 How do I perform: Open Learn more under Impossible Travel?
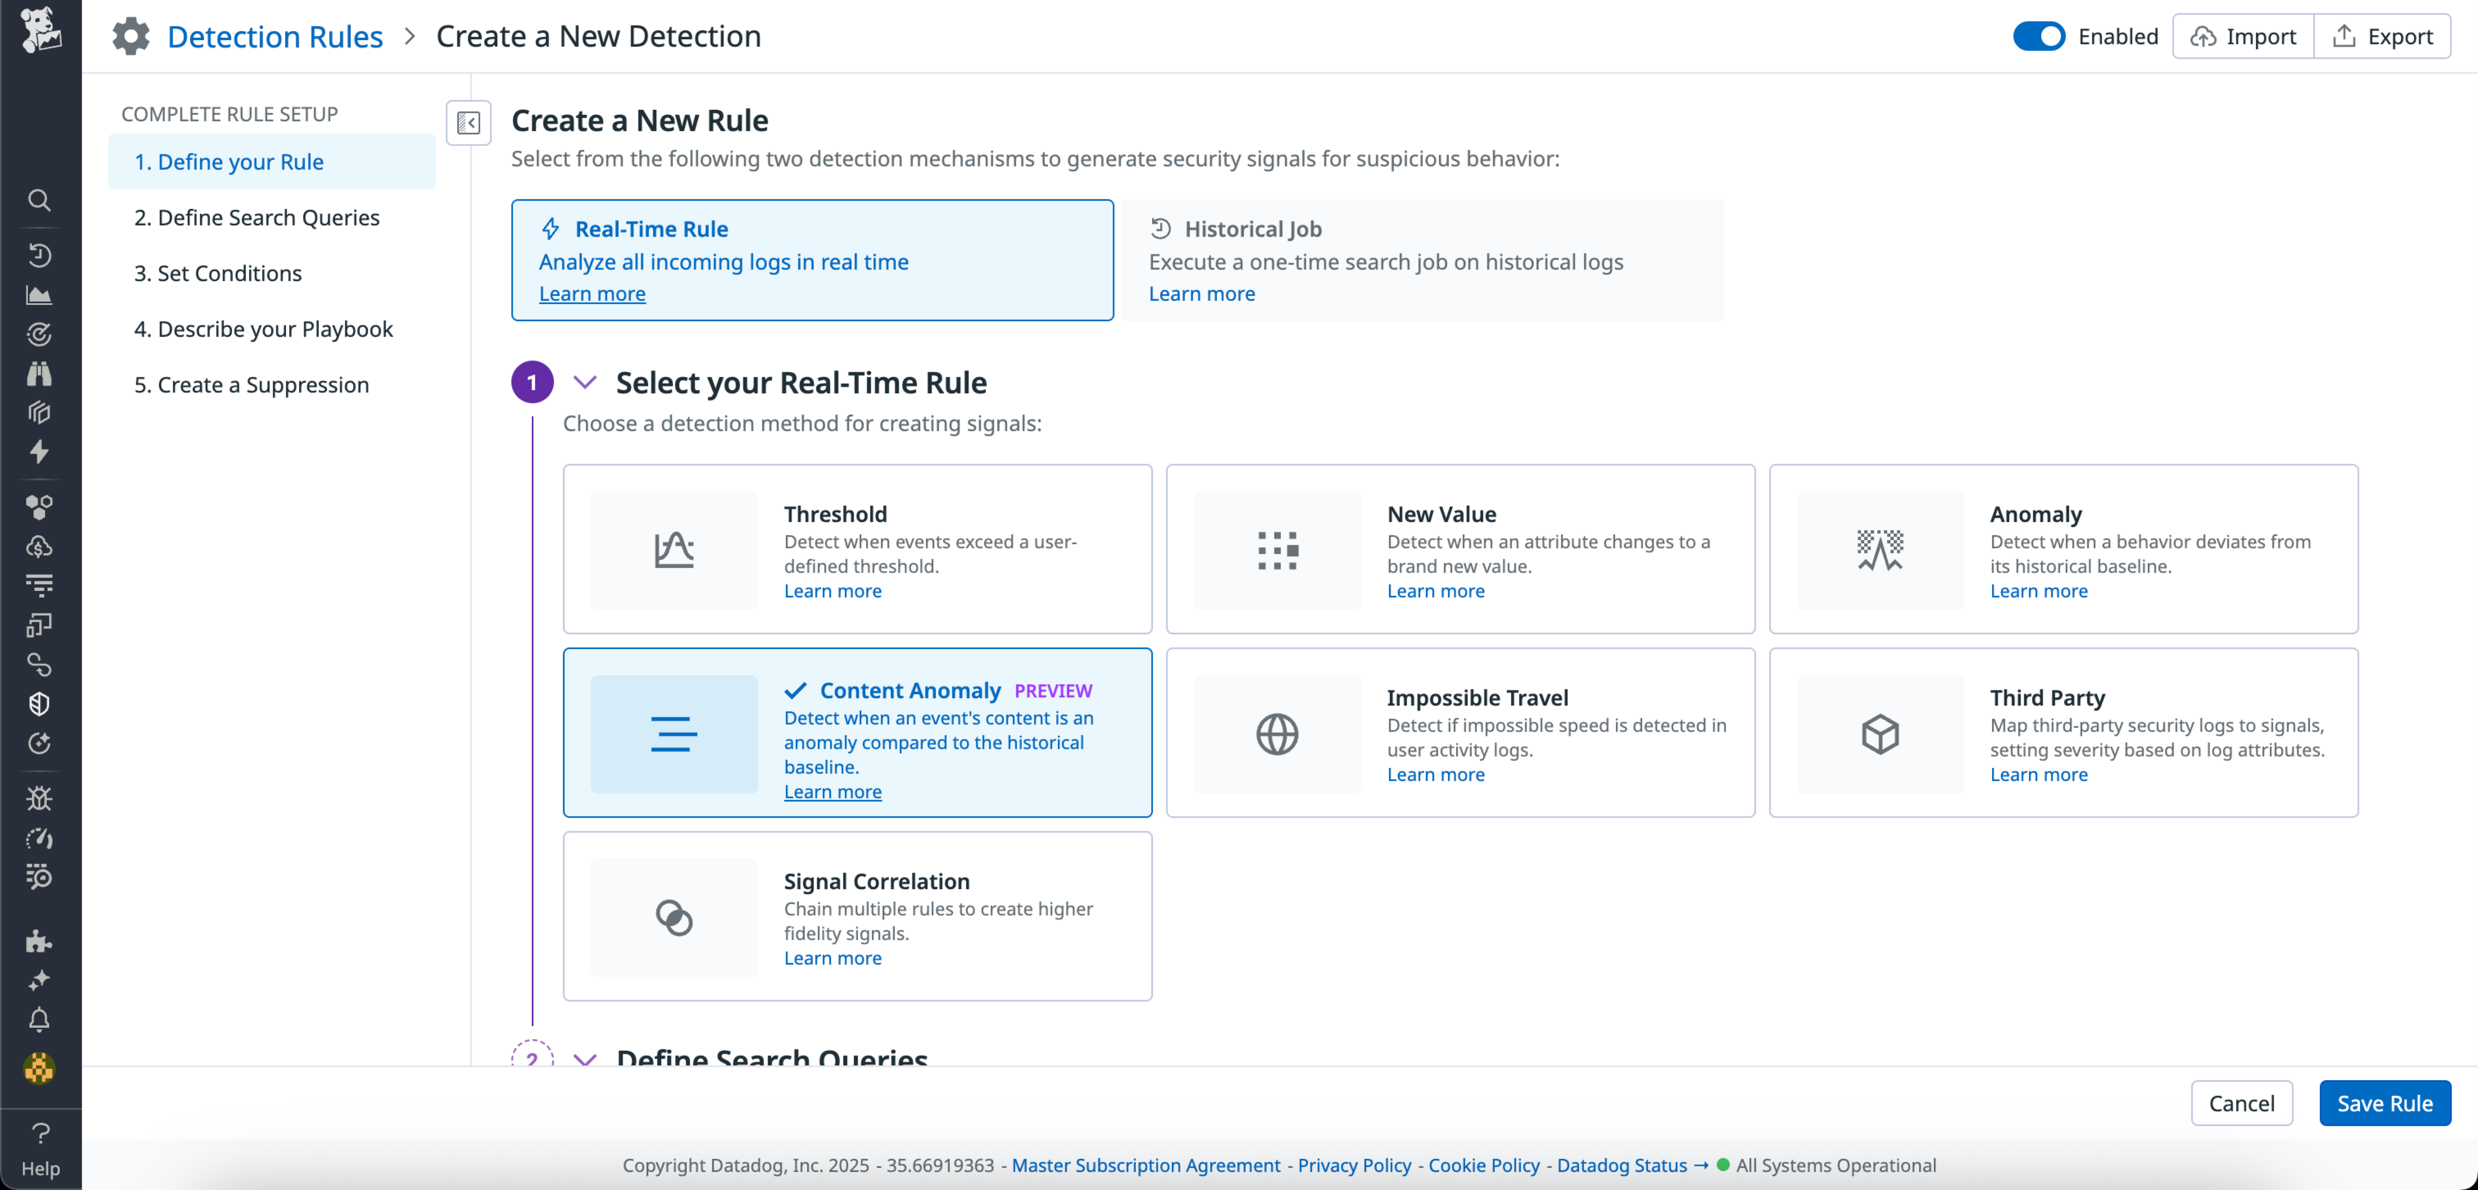pyautogui.click(x=1434, y=774)
